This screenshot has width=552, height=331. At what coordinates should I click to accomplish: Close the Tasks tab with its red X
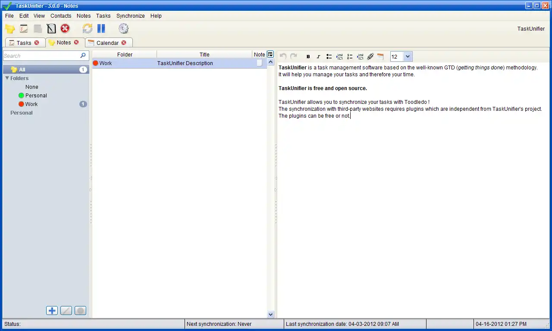click(37, 43)
